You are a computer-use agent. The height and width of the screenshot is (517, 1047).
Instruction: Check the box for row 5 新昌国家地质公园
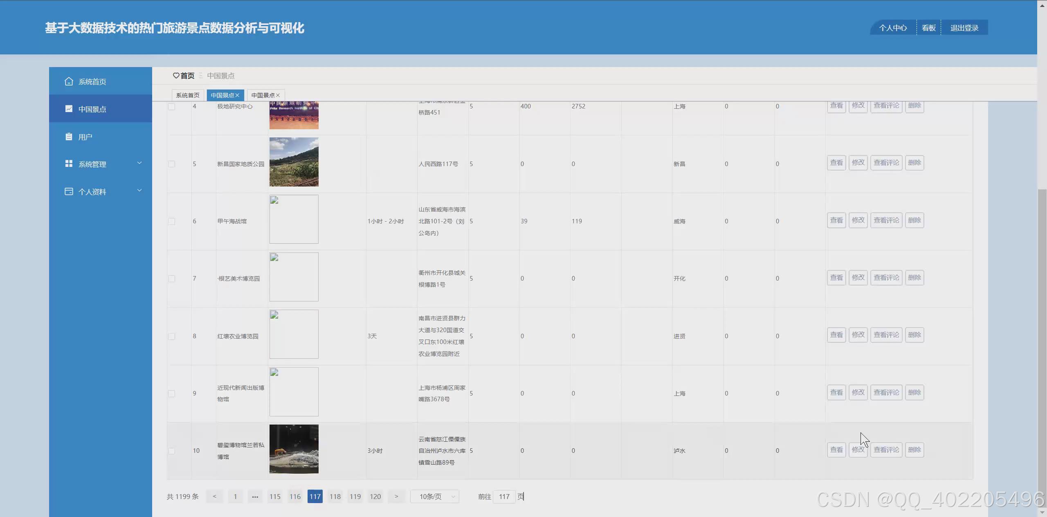click(172, 164)
